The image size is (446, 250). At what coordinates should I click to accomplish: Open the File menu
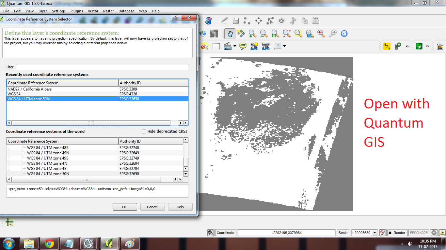(x=6, y=11)
